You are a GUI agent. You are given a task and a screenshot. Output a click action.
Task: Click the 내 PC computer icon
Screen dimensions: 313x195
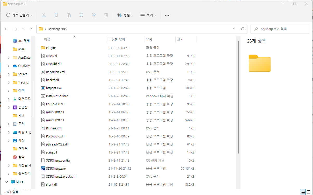click(13, 182)
